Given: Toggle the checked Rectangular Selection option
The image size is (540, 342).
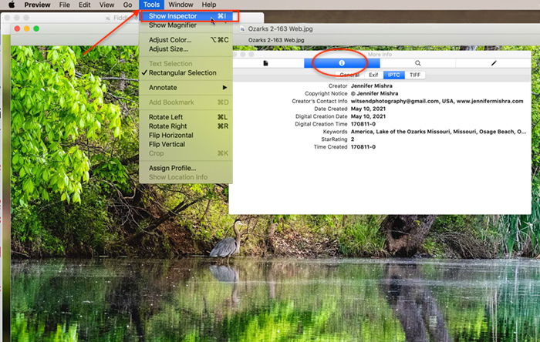Looking at the screenshot, I should (x=182, y=73).
